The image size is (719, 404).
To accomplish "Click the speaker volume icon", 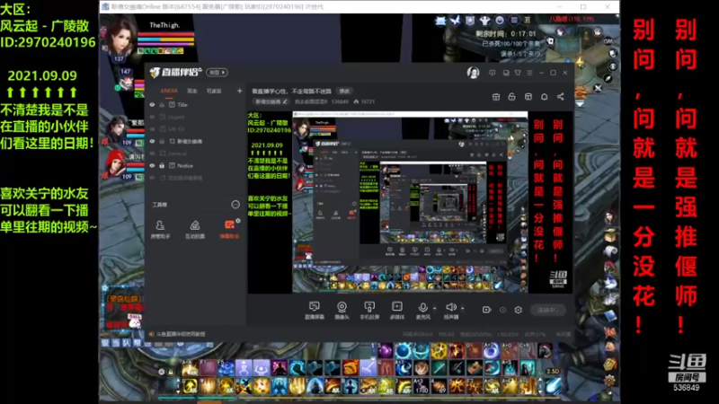I will coord(451,307).
